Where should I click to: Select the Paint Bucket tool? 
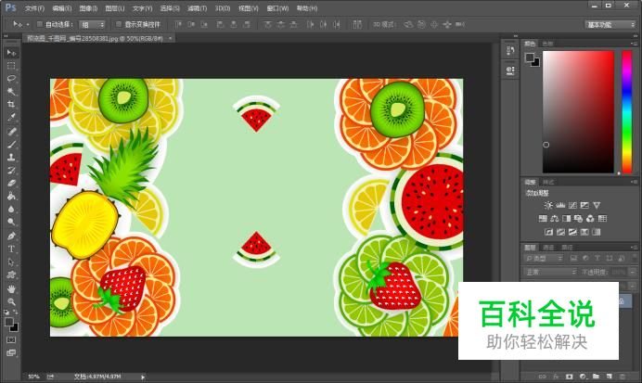tap(11, 196)
